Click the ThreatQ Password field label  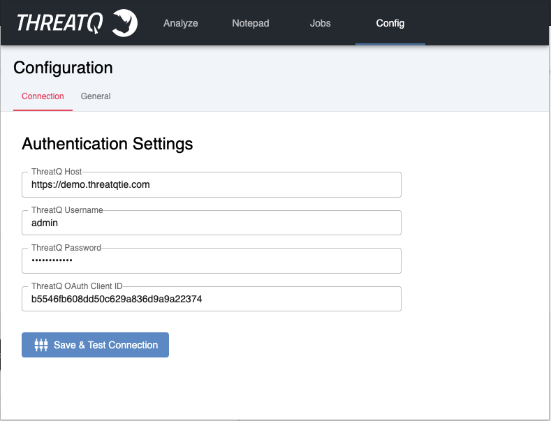[x=66, y=248]
